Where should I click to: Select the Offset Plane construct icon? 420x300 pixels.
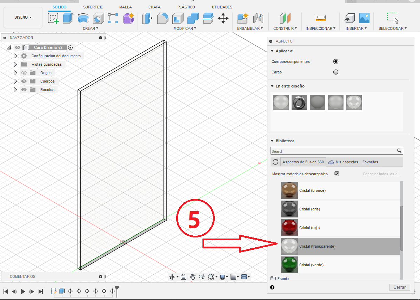pyautogui.click(x=285, y=19)
